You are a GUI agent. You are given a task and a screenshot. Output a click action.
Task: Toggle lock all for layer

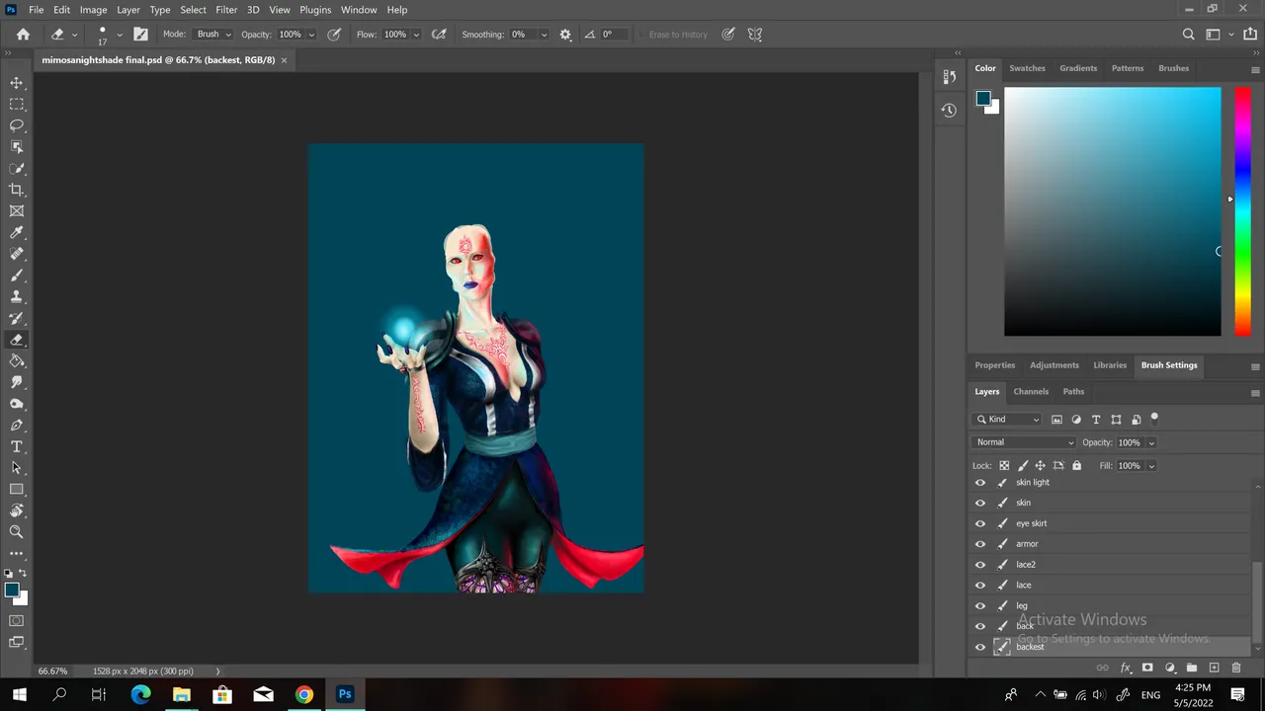(x=1077, y=465)
